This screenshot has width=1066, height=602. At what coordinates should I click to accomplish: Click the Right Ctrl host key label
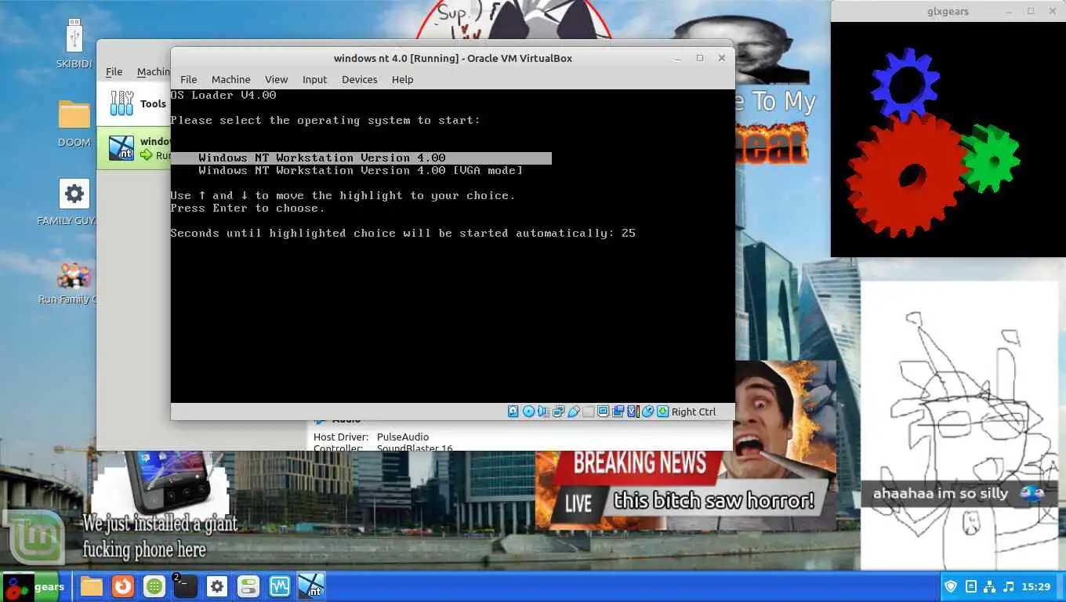coord(694,412)
